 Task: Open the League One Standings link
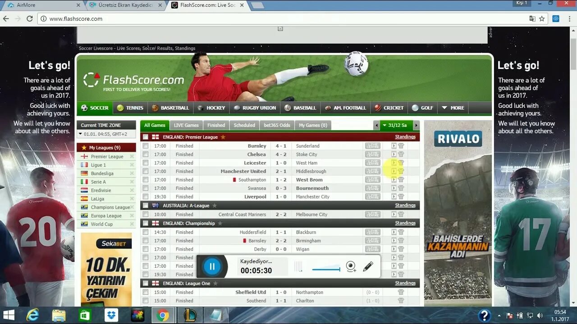405,283
